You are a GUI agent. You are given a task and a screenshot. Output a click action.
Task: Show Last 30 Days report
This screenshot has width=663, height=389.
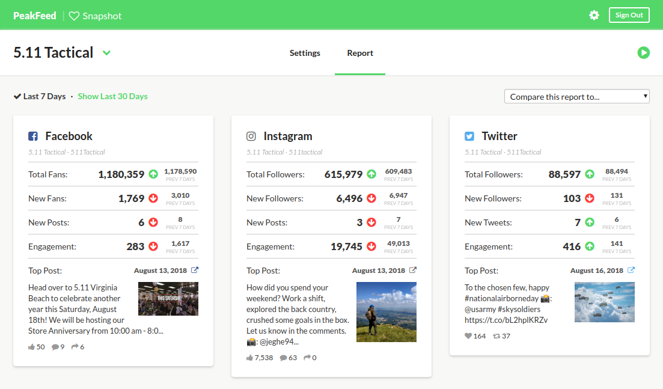[x=112, y=96]
